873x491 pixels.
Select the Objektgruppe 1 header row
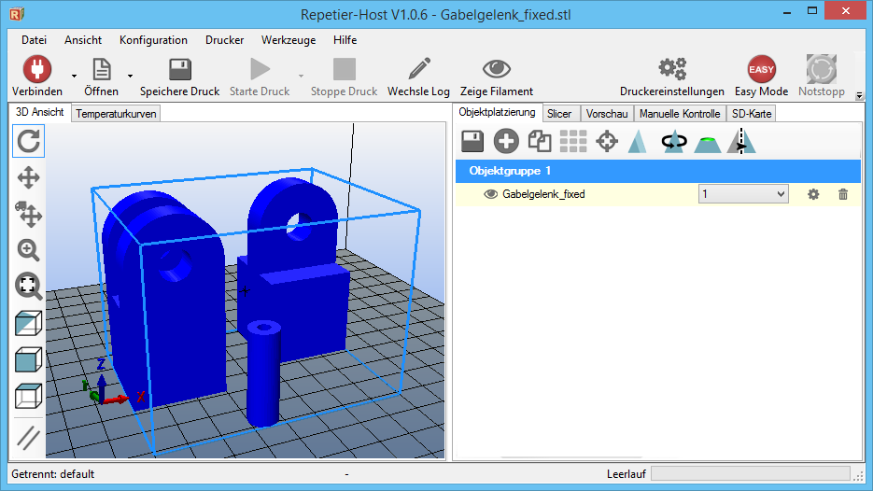point(658,171)
